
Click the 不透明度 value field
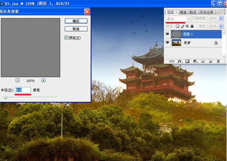point(213,18)
